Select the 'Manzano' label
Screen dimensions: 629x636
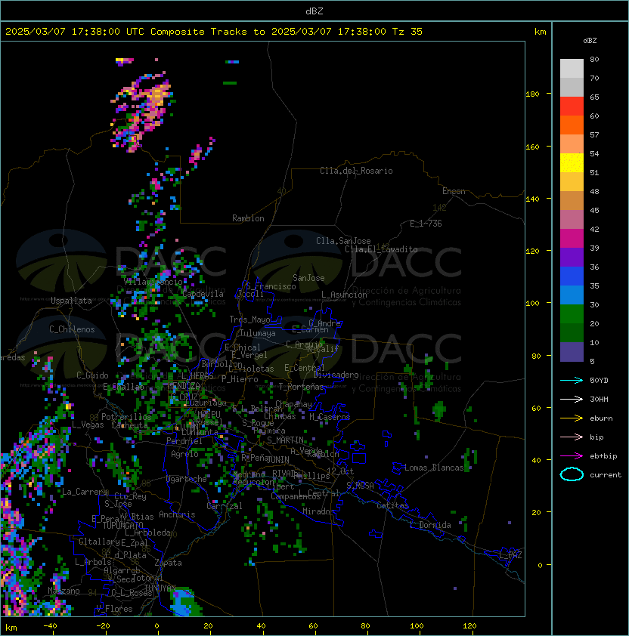click(64, 591)
